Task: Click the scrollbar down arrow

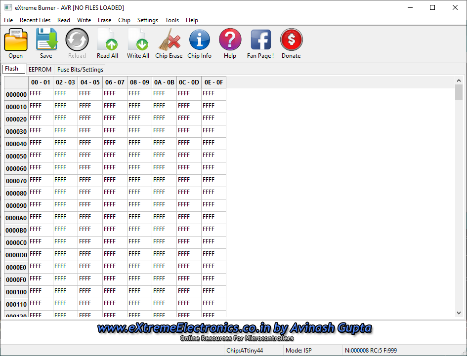Action: click(x=459, y=313)
